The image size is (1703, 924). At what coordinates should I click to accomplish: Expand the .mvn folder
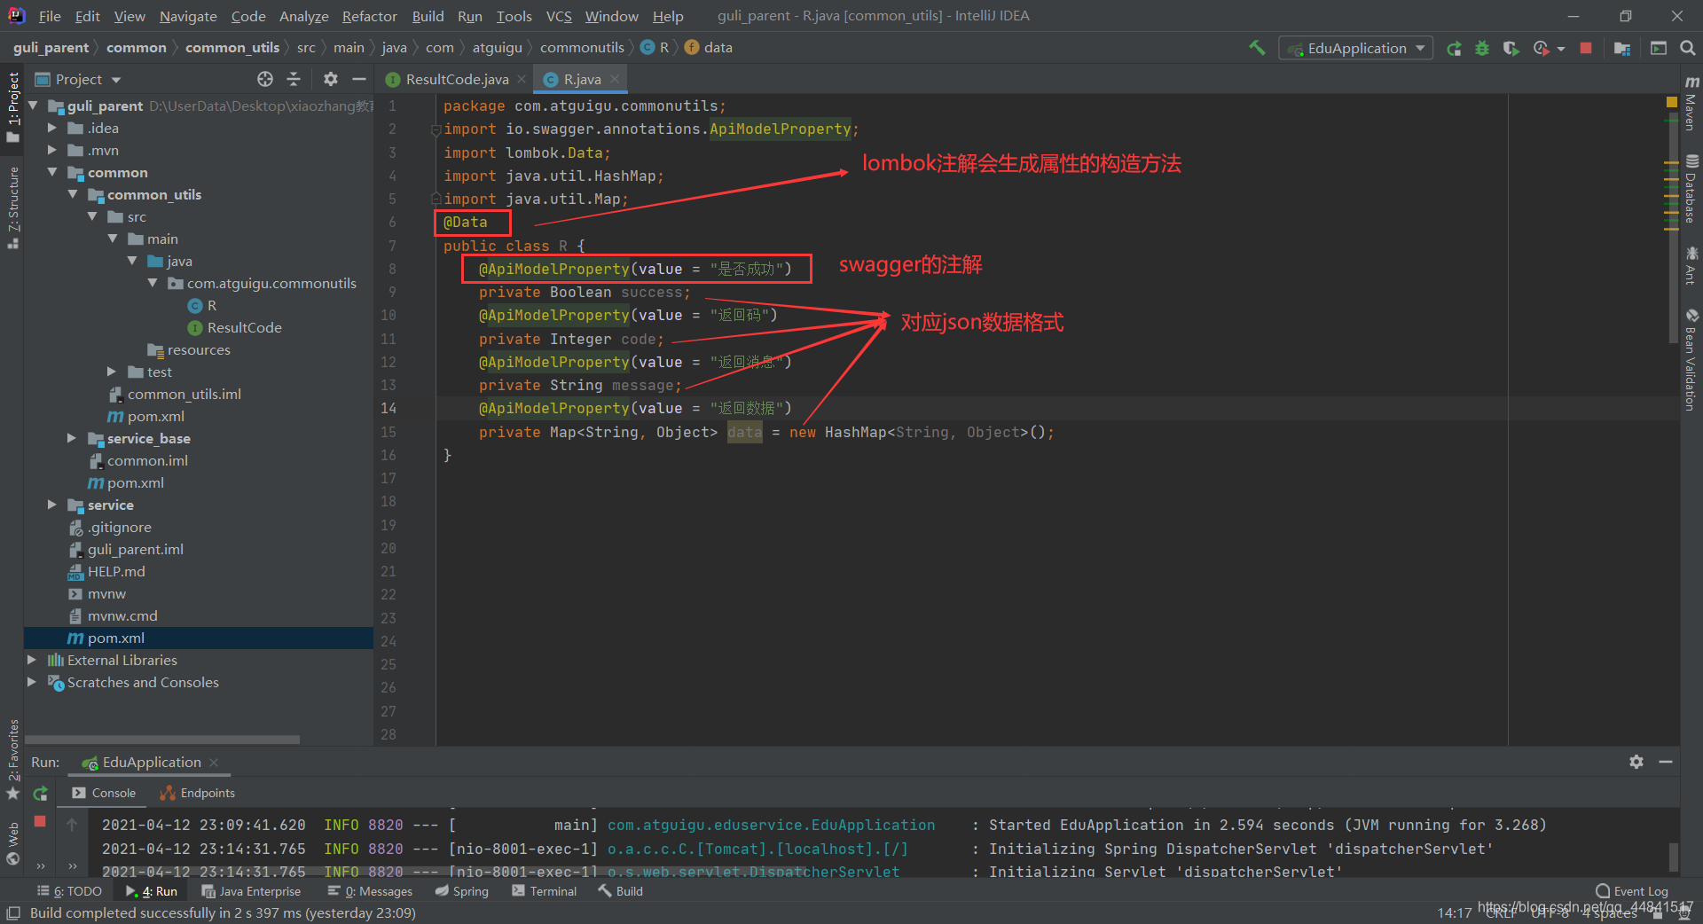[52, 150]
